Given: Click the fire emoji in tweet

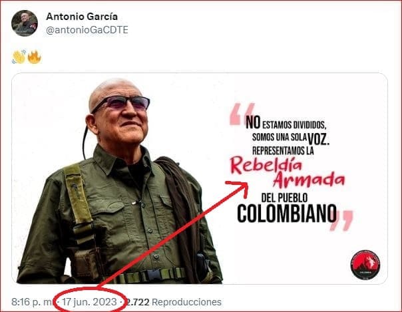Looking at the screenshot, I should tap(35, 57).
